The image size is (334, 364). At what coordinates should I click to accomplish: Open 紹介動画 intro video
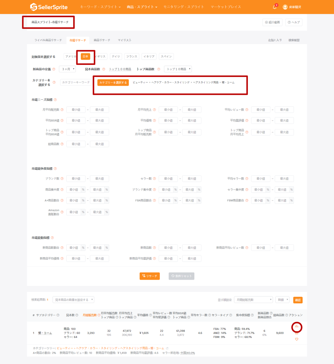(272, 22)
